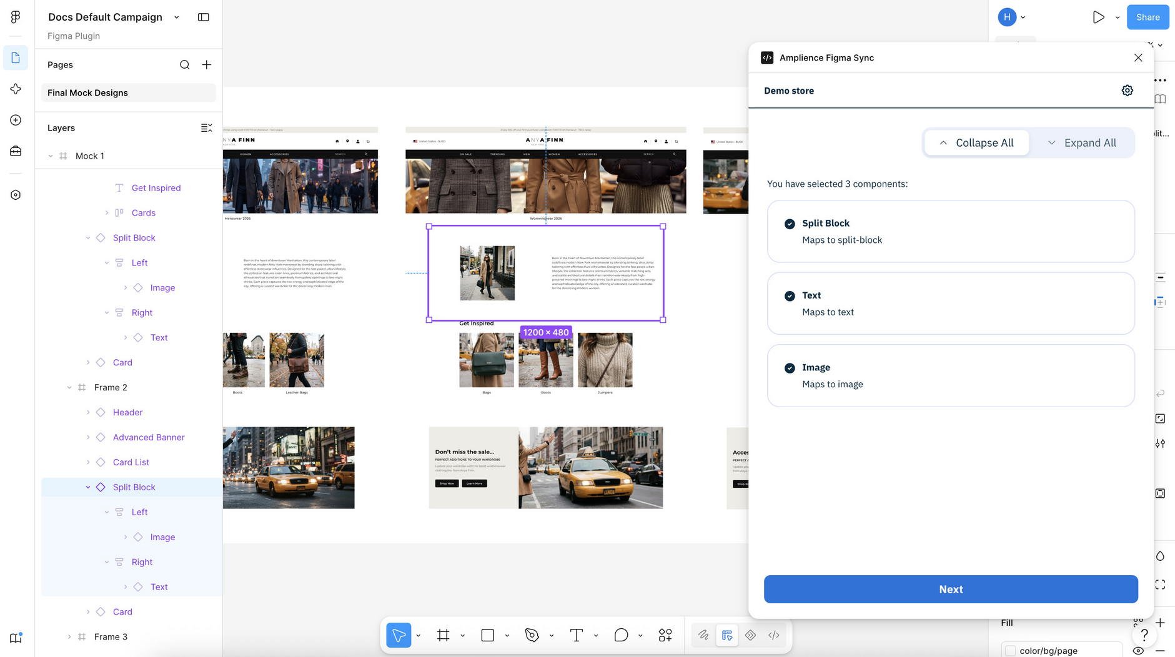
Task: Select the Get Inspired text layer
Action: [156, 187]
